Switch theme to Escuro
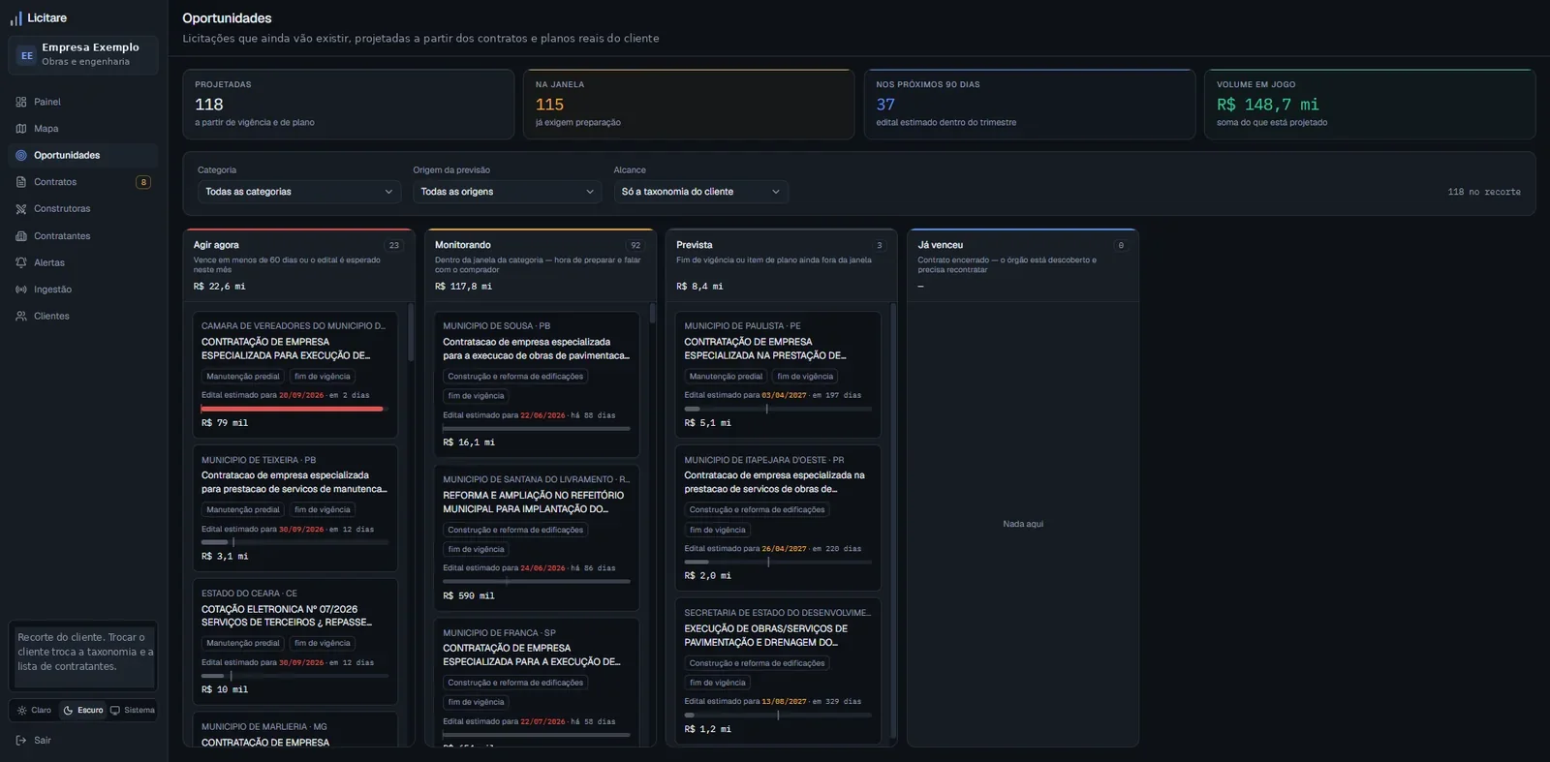The height and width of the screenshot is (762, 1550). coord(82,710)
